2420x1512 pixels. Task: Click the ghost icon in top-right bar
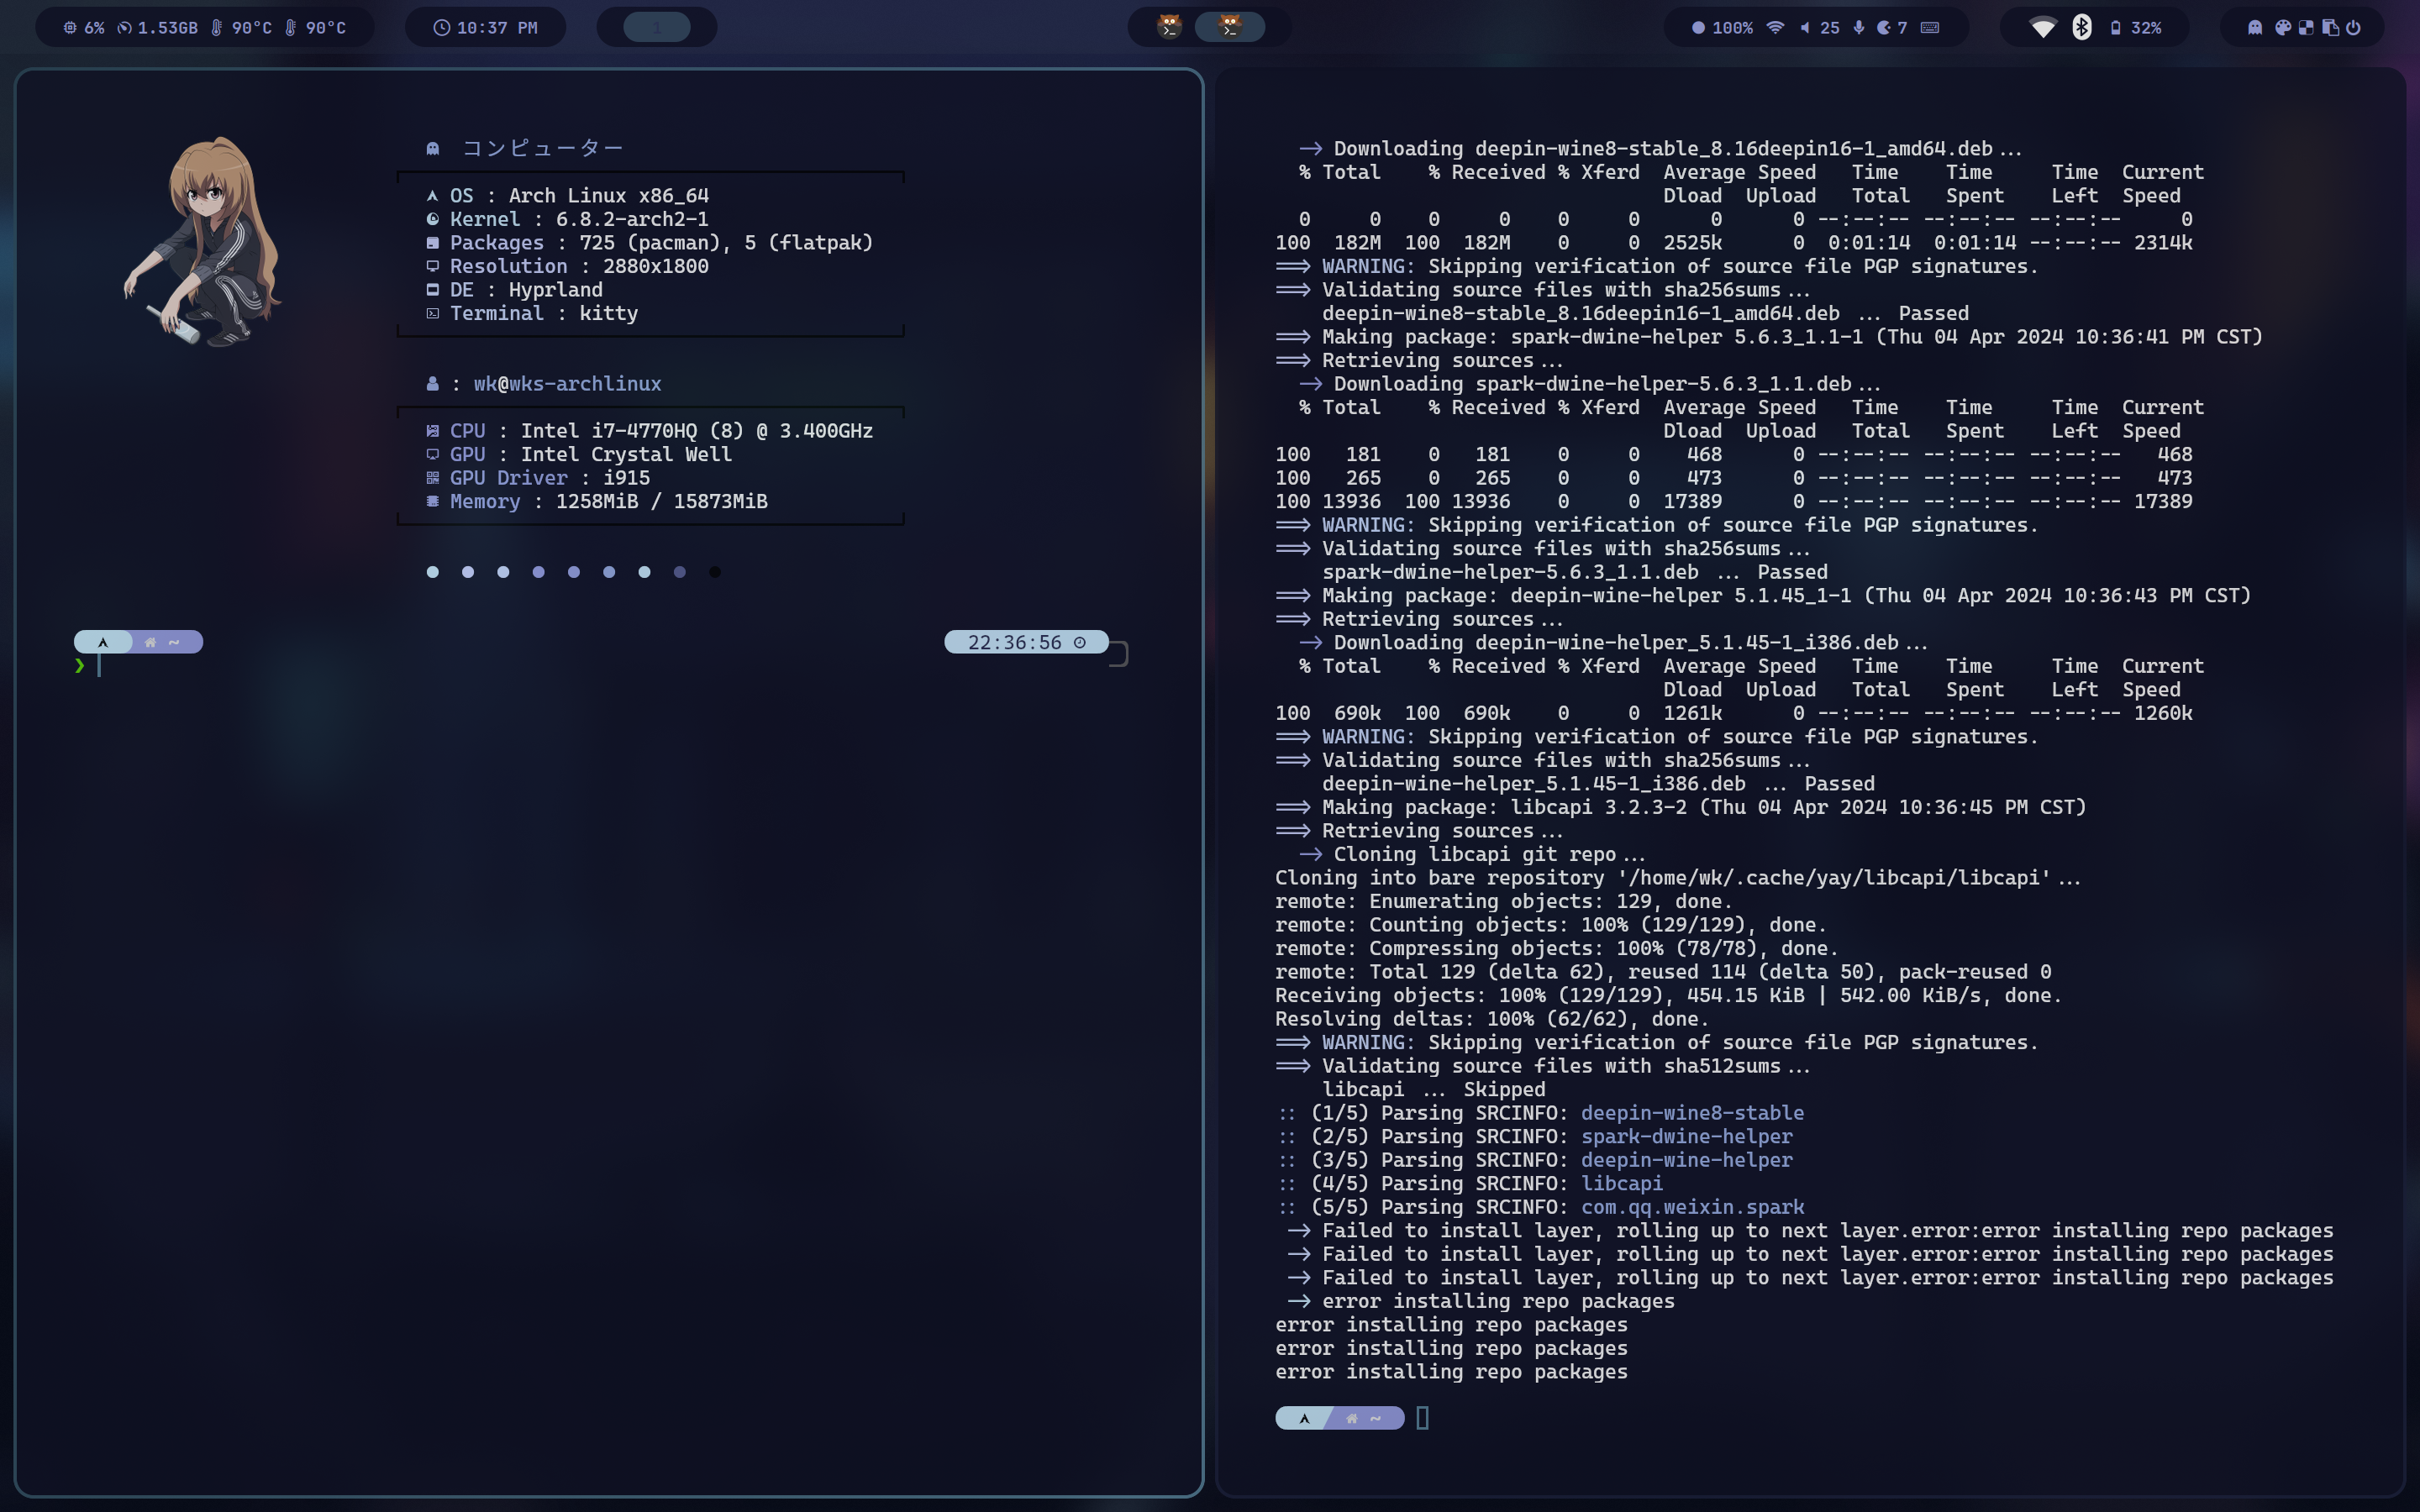point(2255,28)
